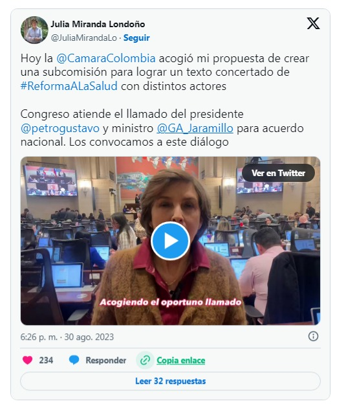The image size is (346, 404).
Task: Open the @petrogustavo mention
Action: [x=60, y=128]
